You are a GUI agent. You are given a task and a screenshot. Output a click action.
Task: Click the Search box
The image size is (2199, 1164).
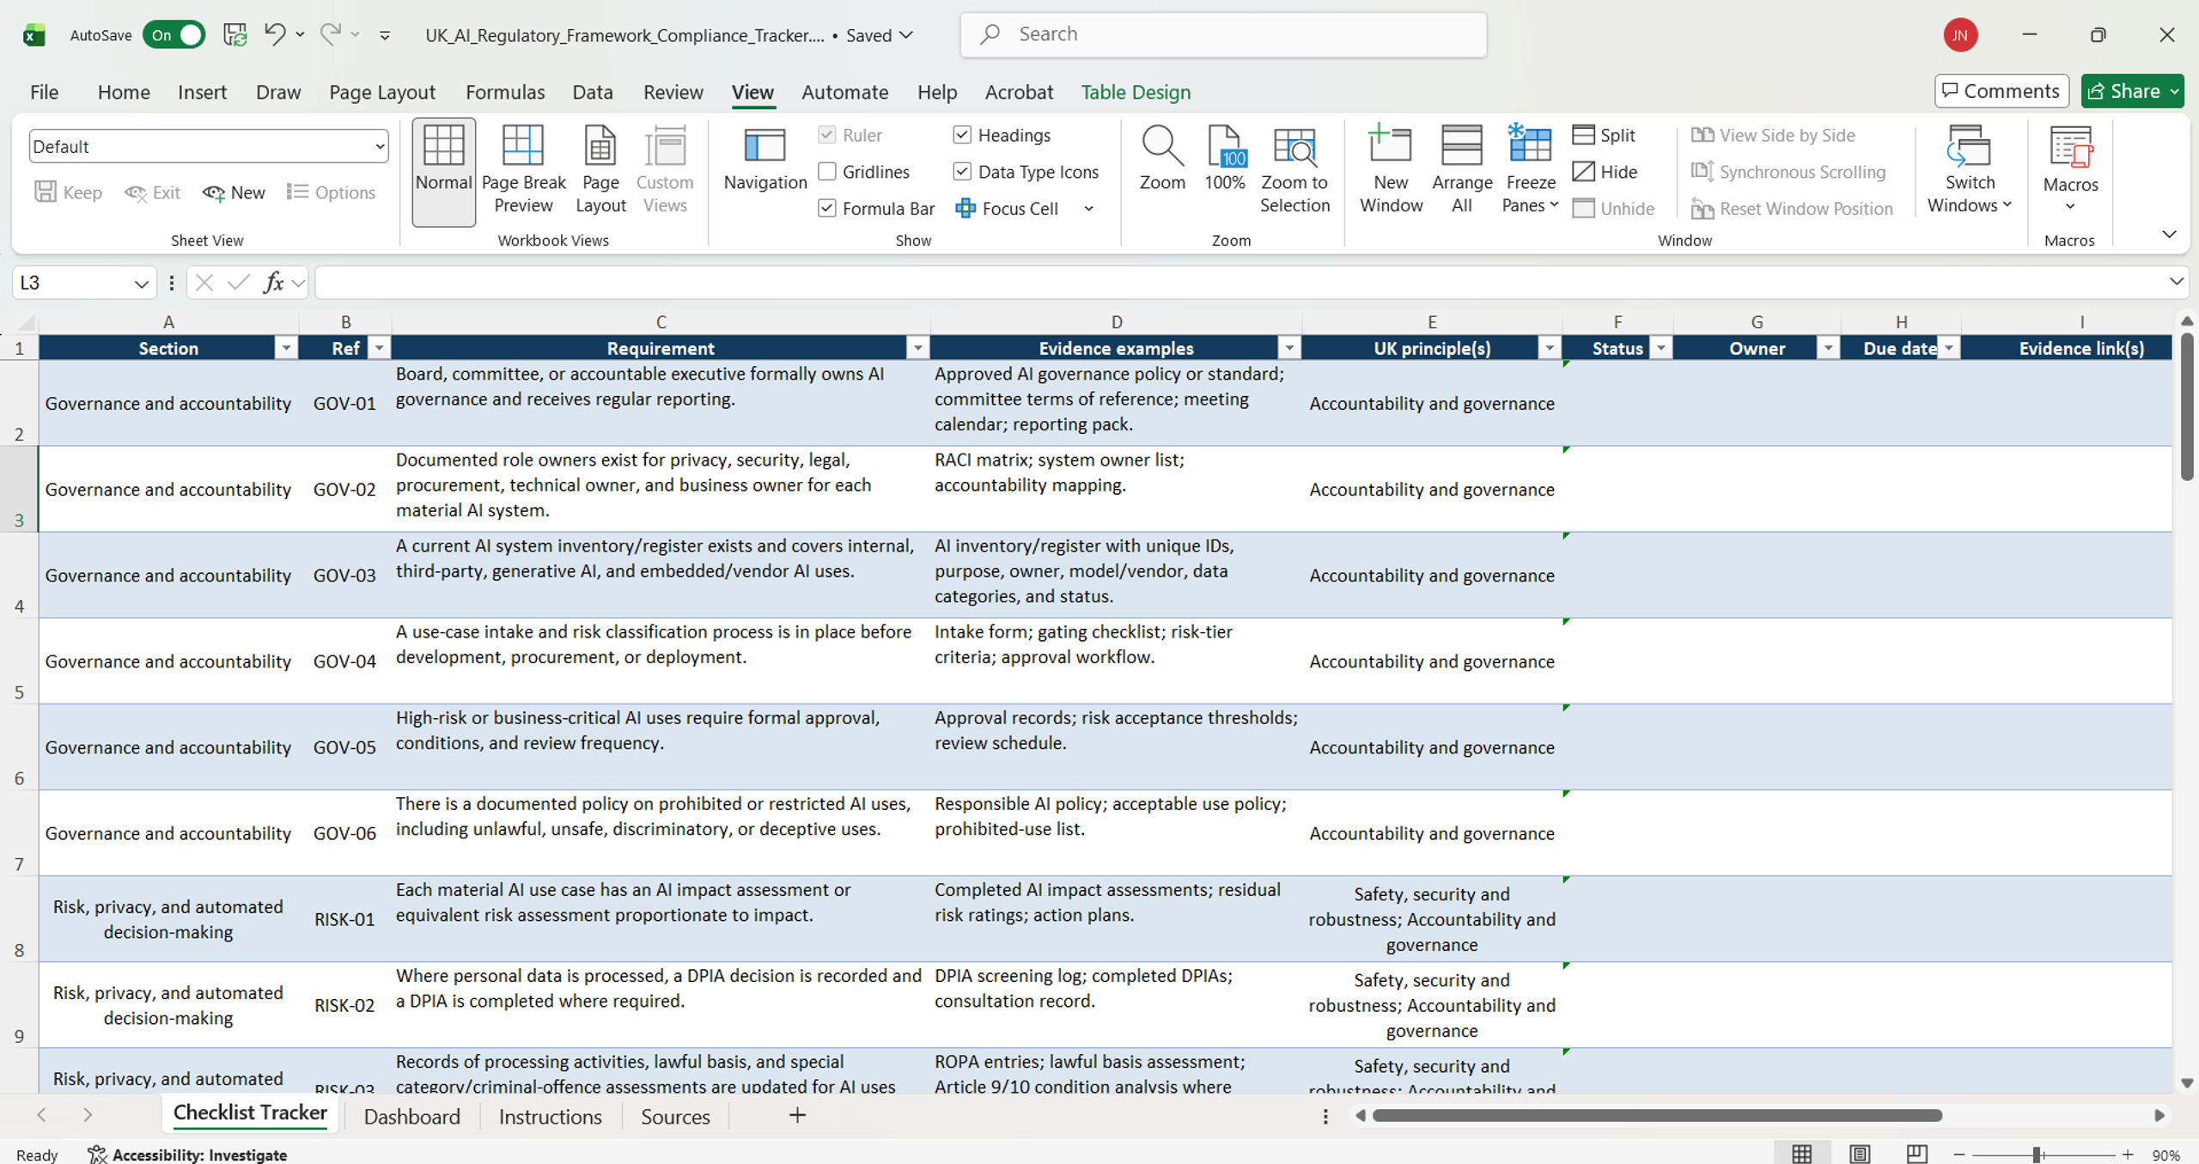click(x=1223, y=34)
